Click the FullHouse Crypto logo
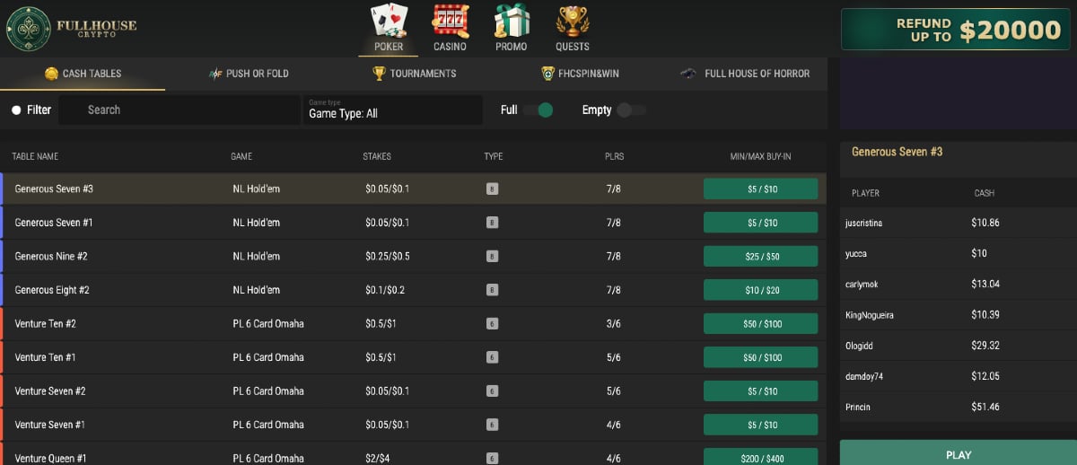1077x465 pixels. tap(72, 30)
